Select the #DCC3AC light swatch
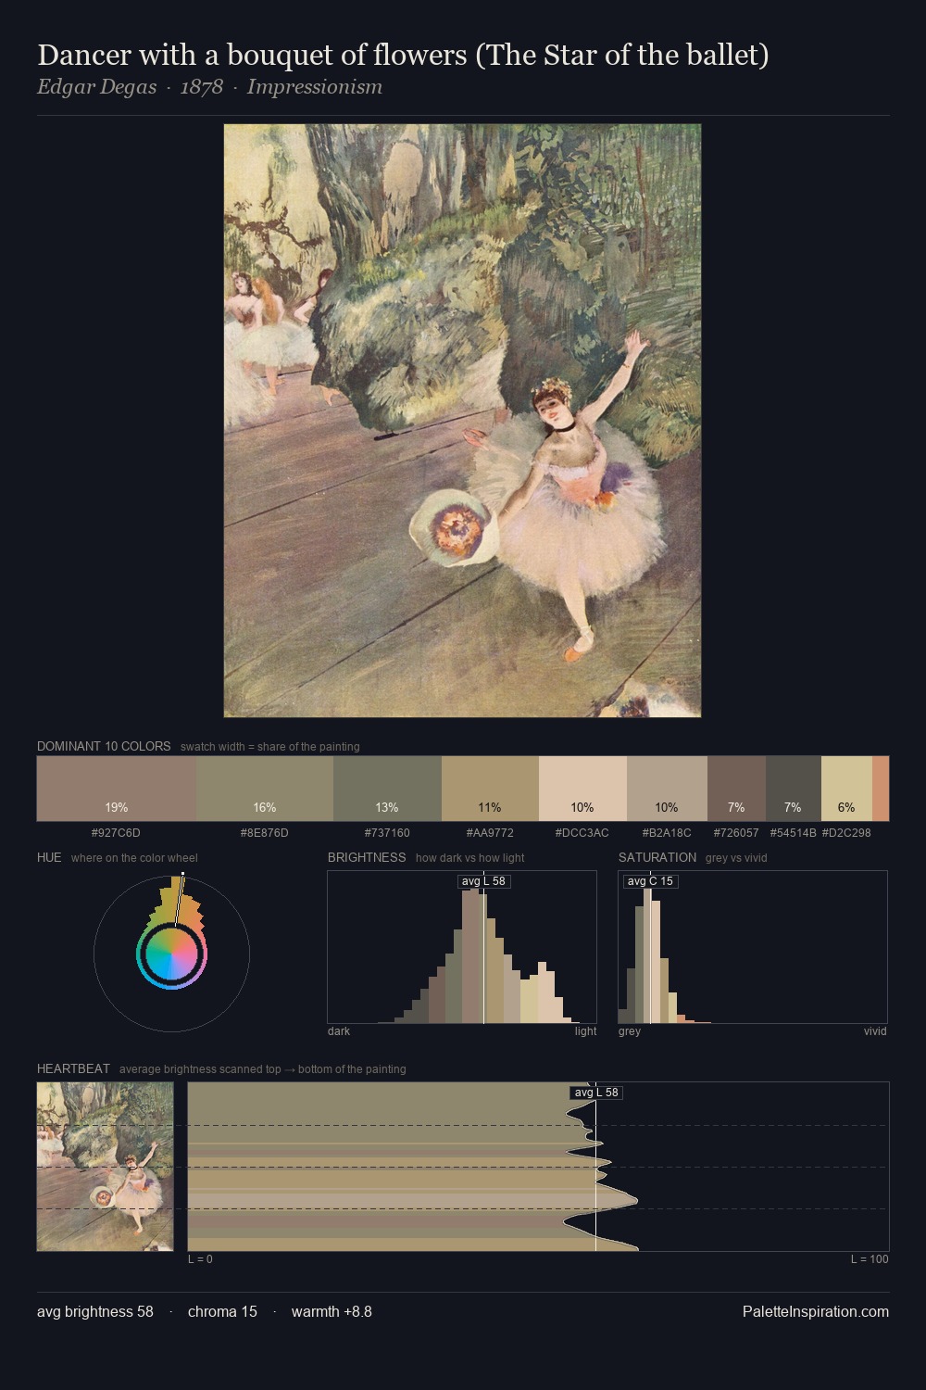The image size is (926, 1390). (582, 789)
